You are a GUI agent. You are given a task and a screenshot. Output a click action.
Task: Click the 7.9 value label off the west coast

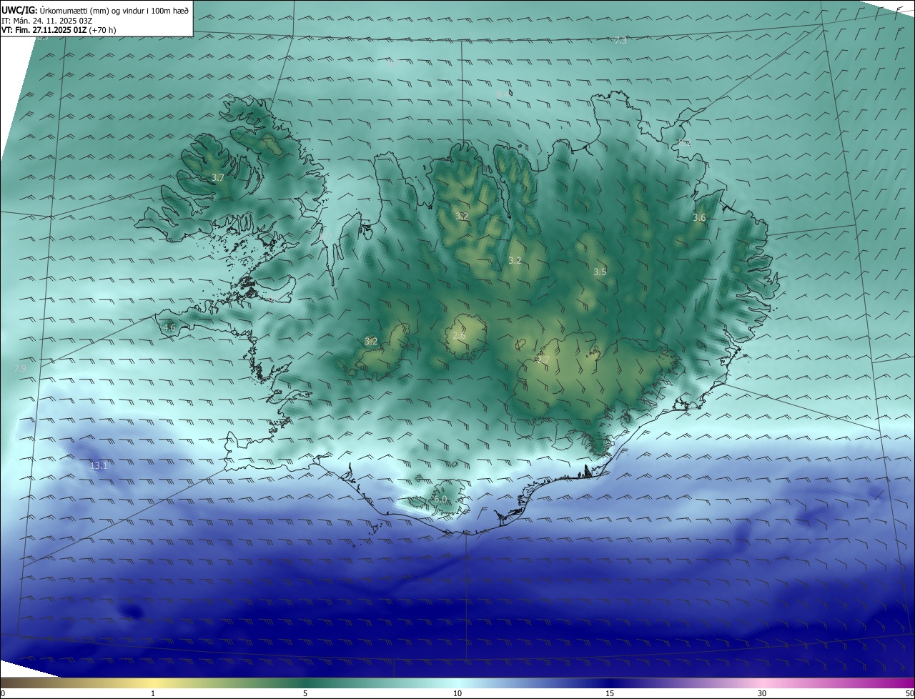[x=20, y=368]
